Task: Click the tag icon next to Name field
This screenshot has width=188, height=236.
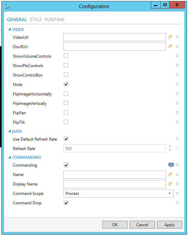Action: click(170, 174)
